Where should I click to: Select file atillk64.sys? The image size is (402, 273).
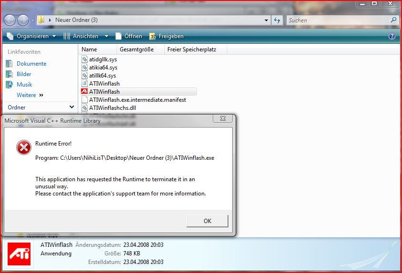click(103, 76)
